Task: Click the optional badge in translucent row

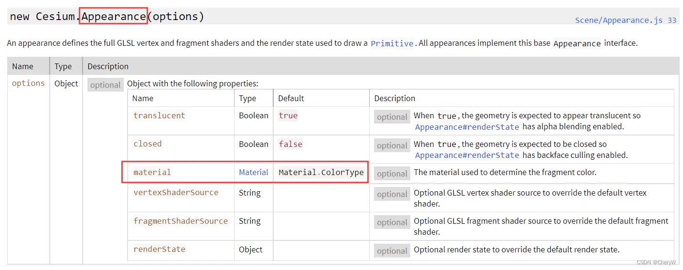Action: pos(392,117)
